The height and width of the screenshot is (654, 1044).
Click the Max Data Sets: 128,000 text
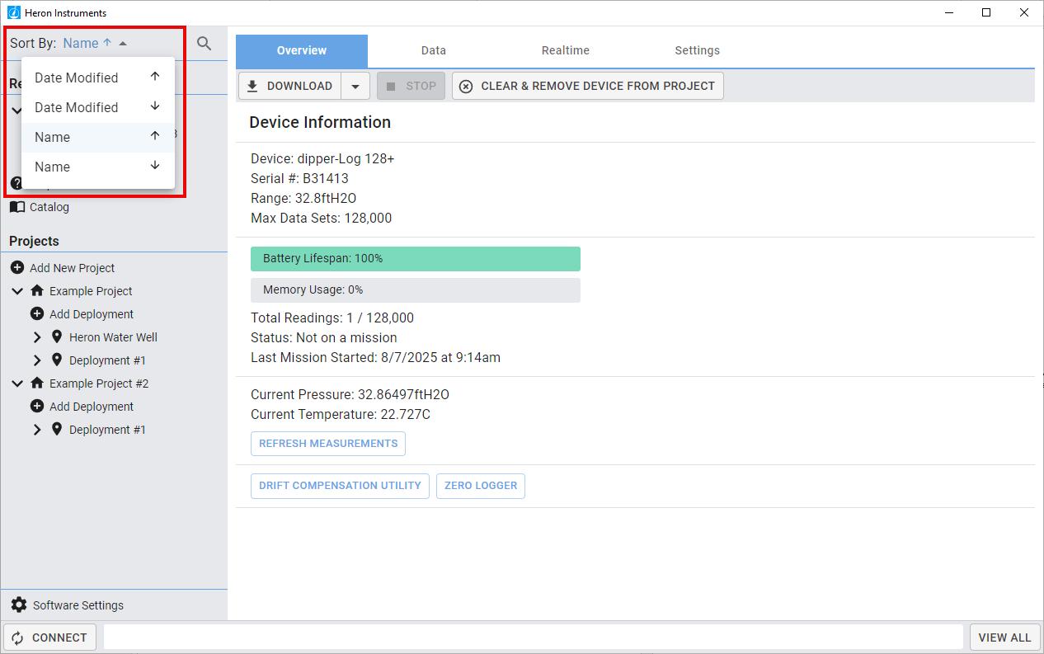point(322,219)
